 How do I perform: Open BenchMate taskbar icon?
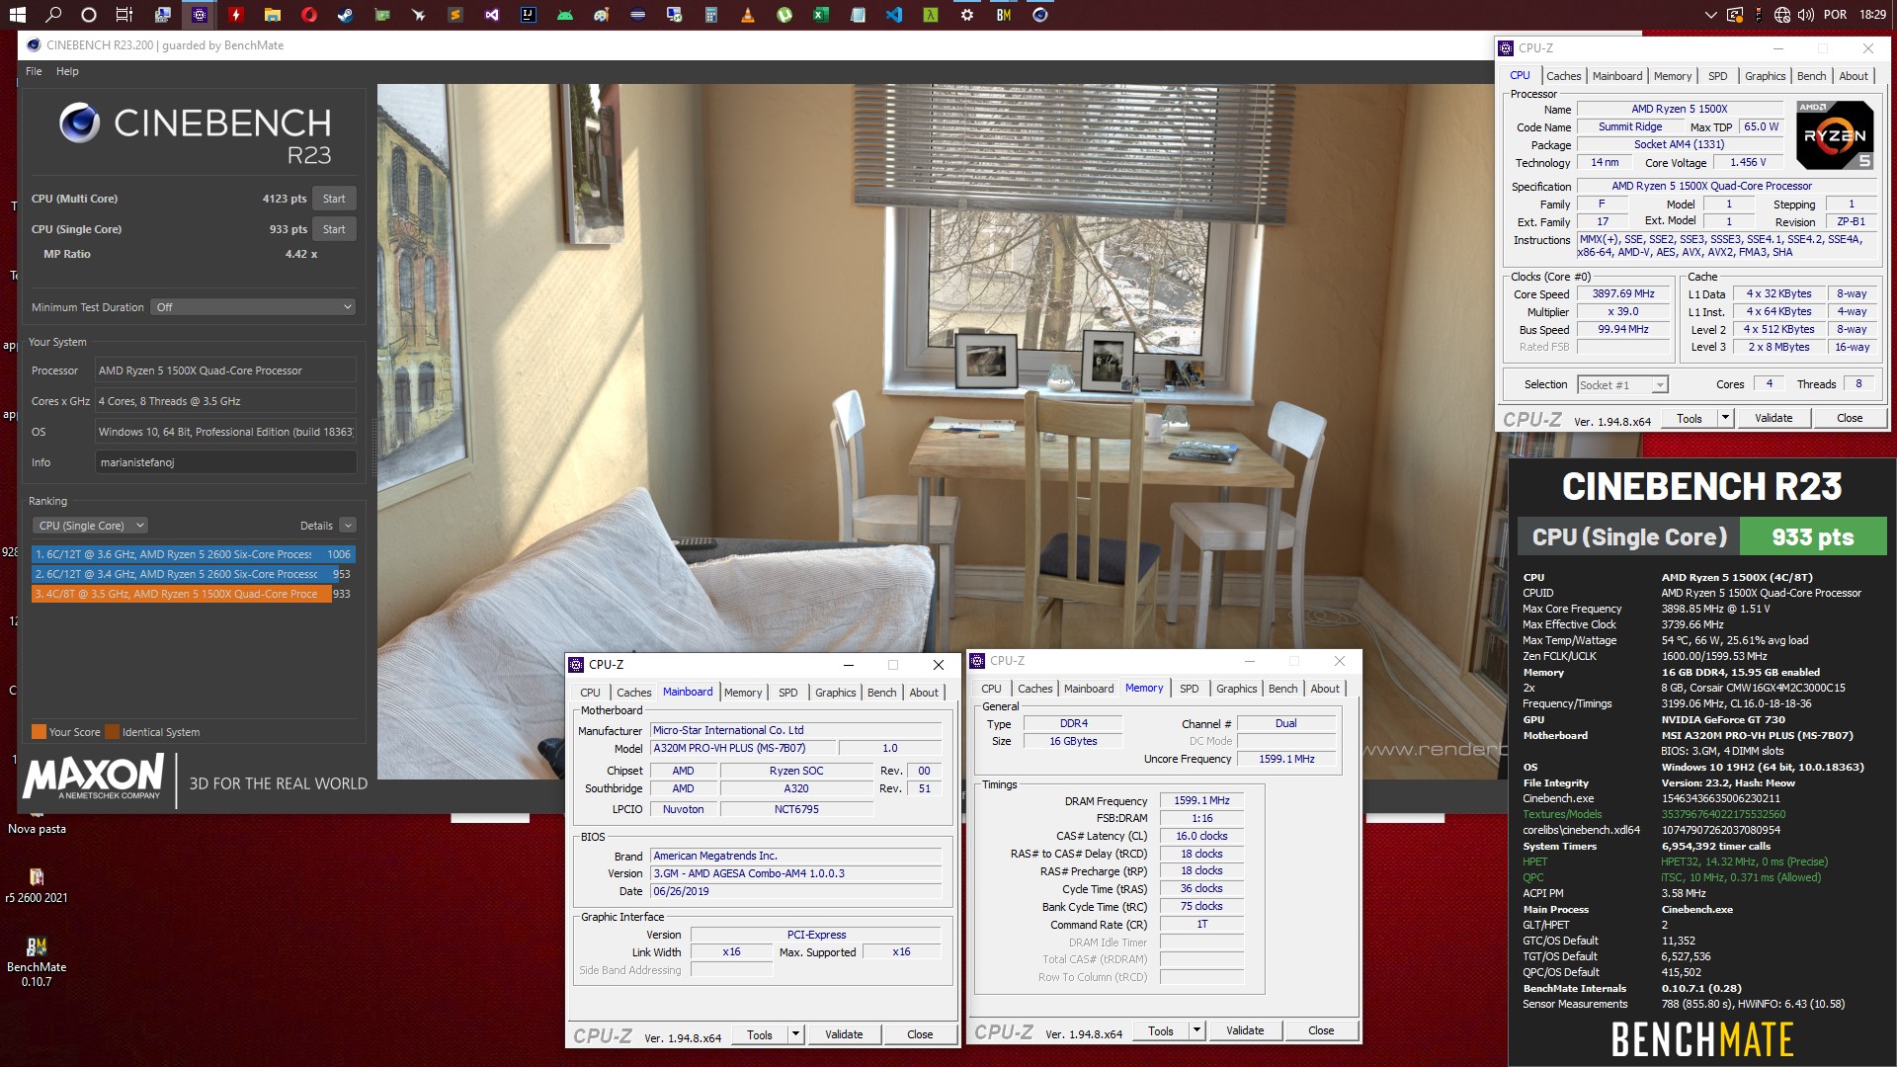point(1004,15)
